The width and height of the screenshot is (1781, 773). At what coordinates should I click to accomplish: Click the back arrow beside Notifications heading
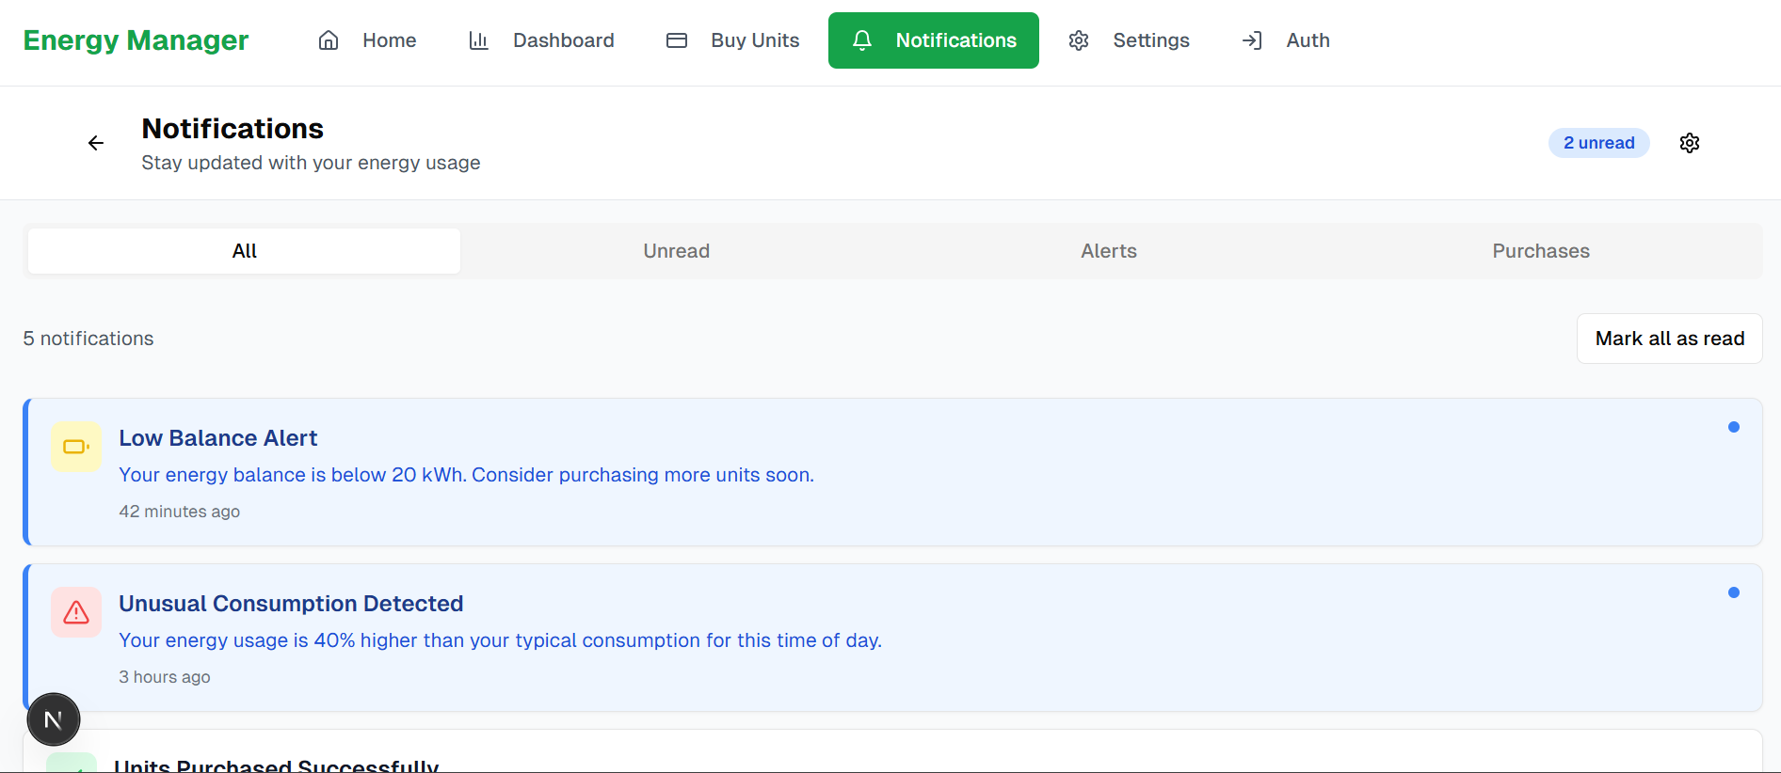click(96, 143)
